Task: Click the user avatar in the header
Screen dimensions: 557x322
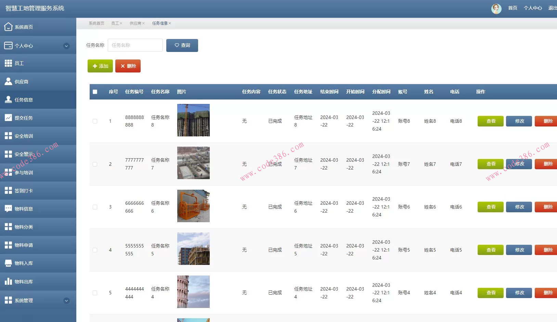Action: 496,9
